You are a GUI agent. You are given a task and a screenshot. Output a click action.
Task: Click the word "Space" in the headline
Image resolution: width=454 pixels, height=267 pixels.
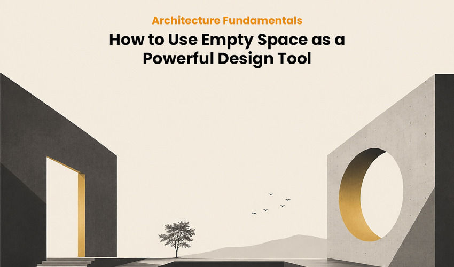(x=283, y=40)
